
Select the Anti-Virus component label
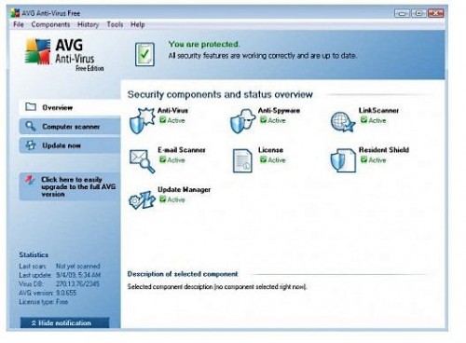[x=172, y=110]
